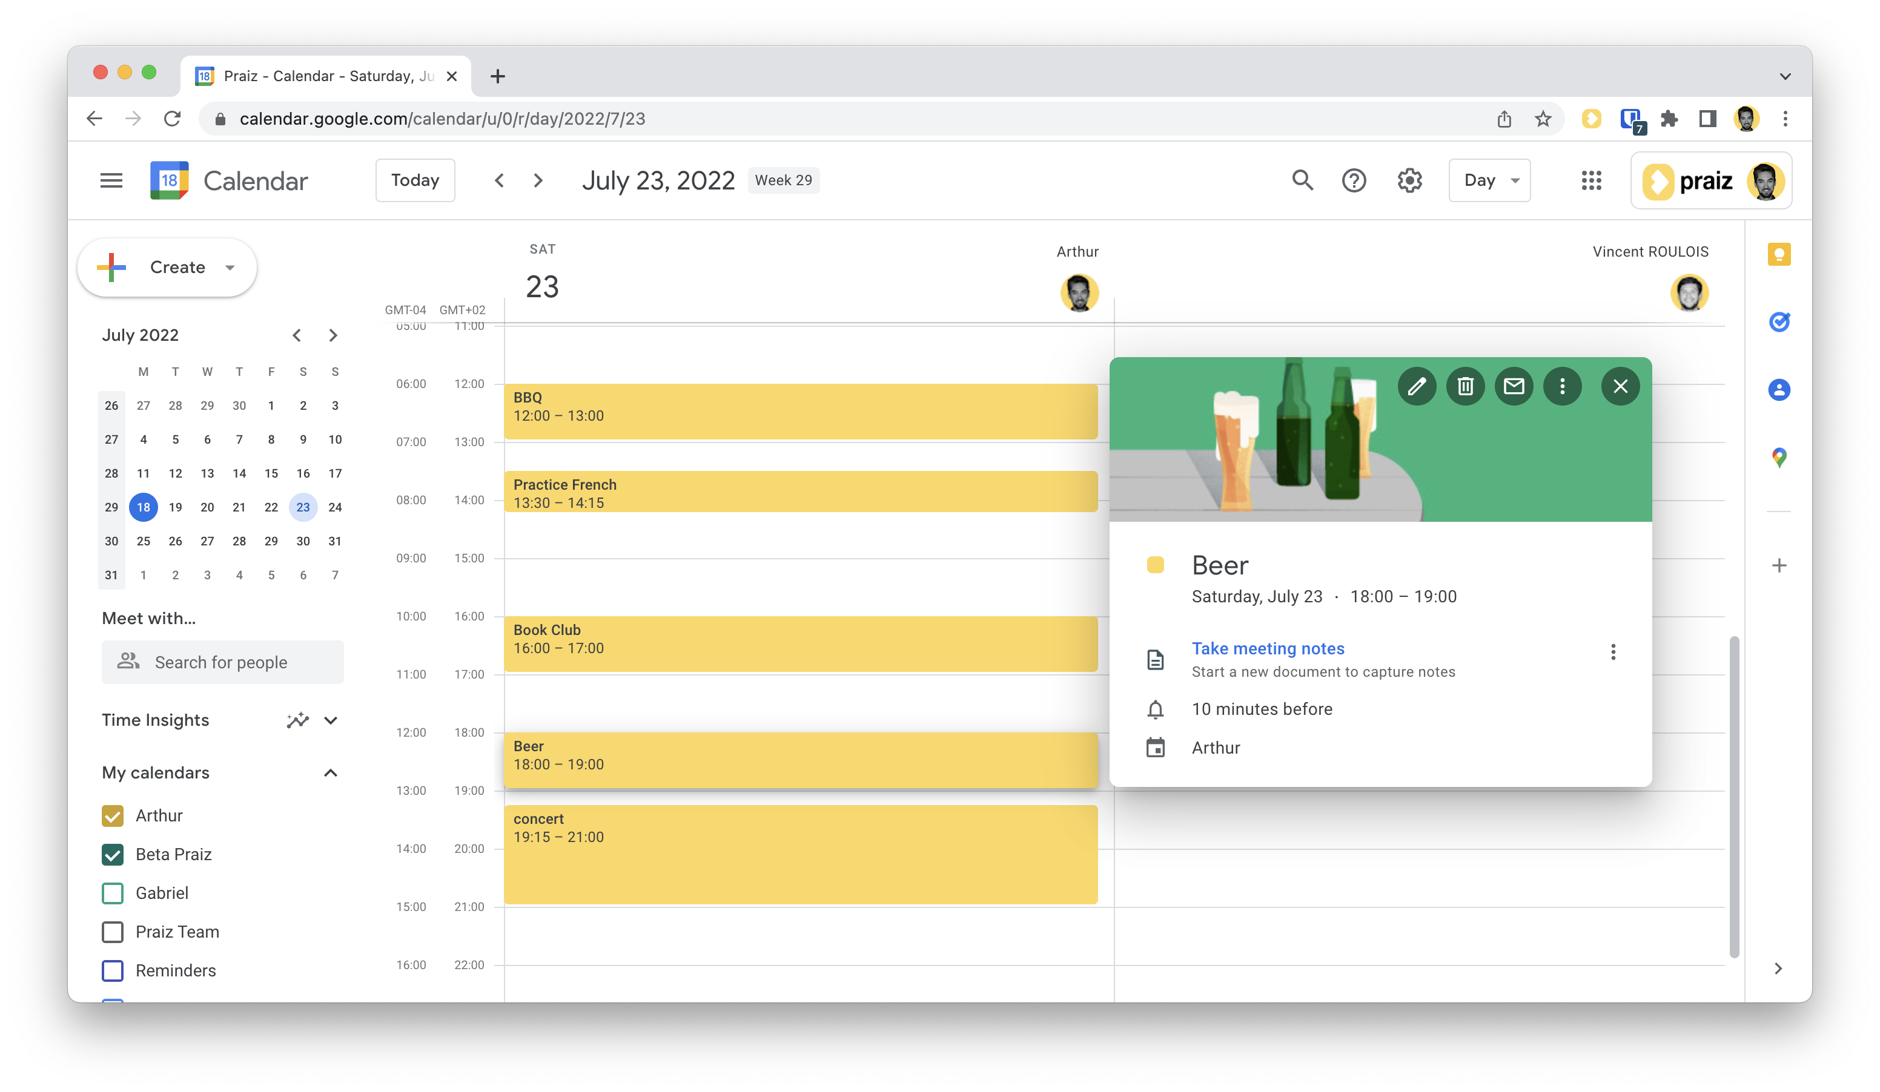Collapse the My calendars section
This screenshot has height=1092, width=1880.
(331, 773)
